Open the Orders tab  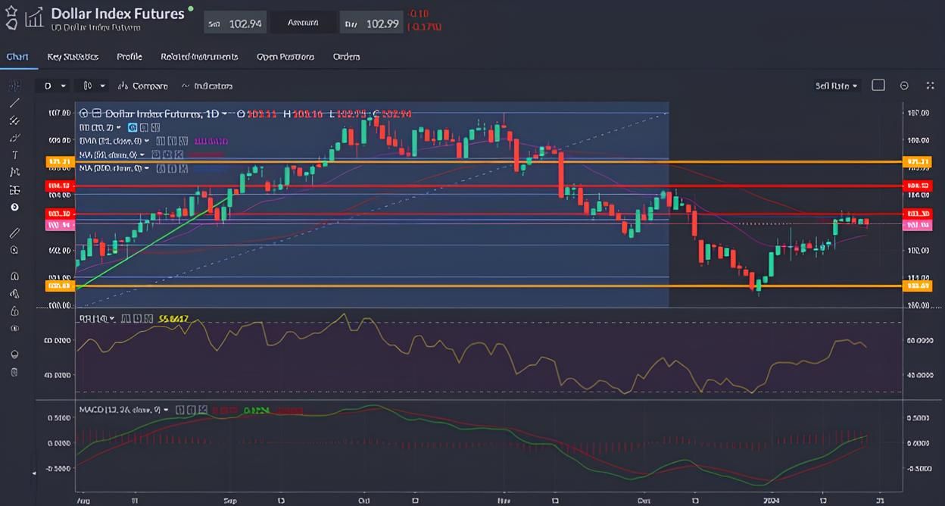[x=346, y=57]
